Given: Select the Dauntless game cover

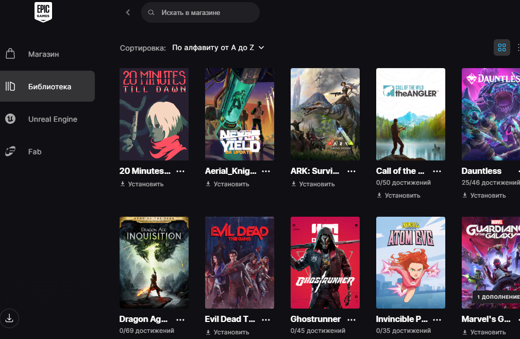Looking at the screenshot, I should coord(491,114).
